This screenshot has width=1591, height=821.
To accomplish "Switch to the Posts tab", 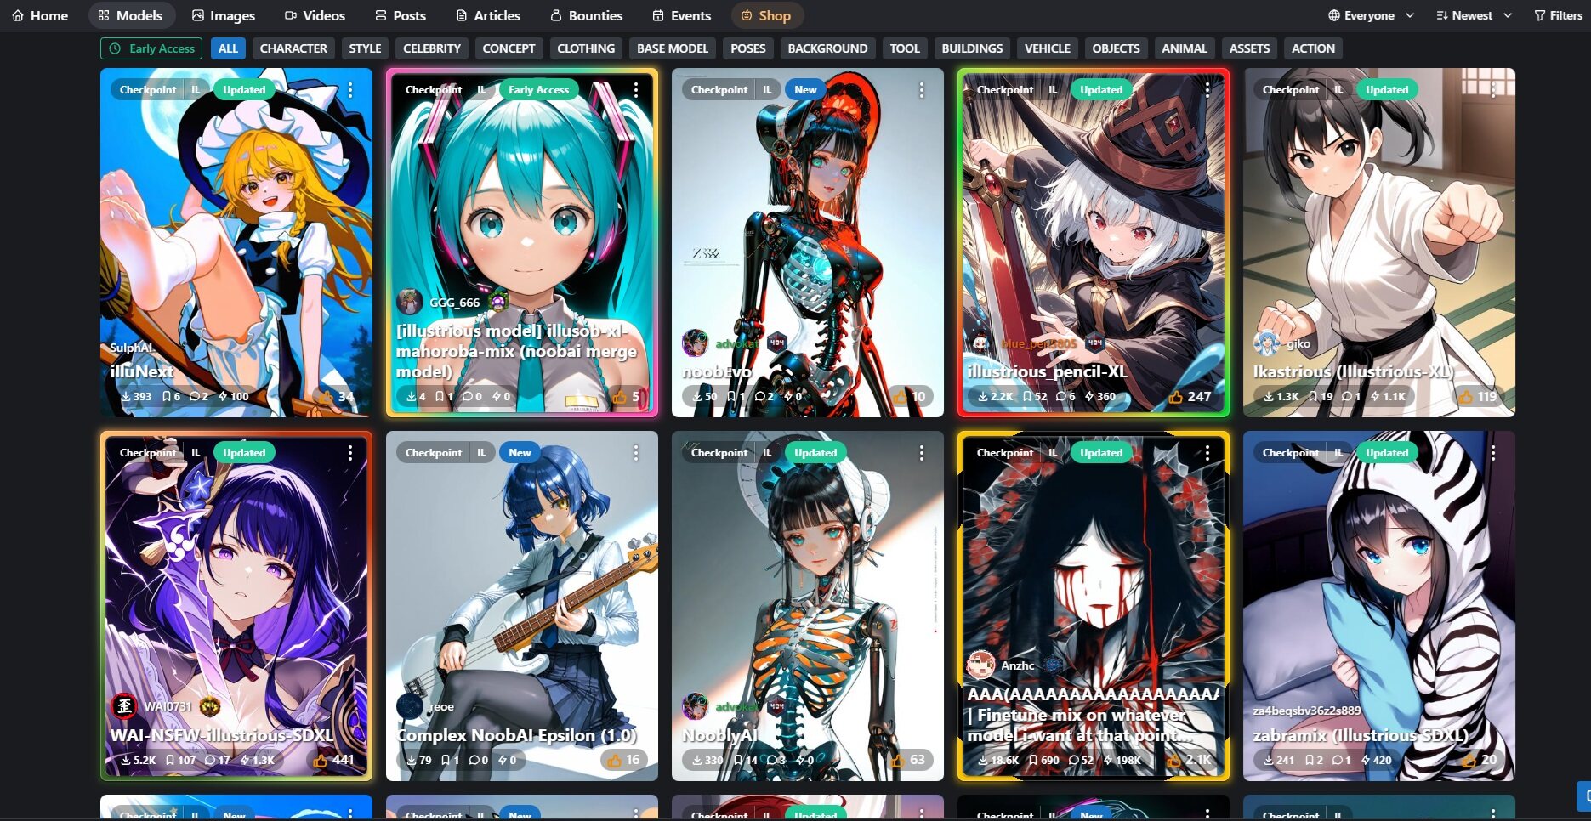I will click(x=401, y=15).
